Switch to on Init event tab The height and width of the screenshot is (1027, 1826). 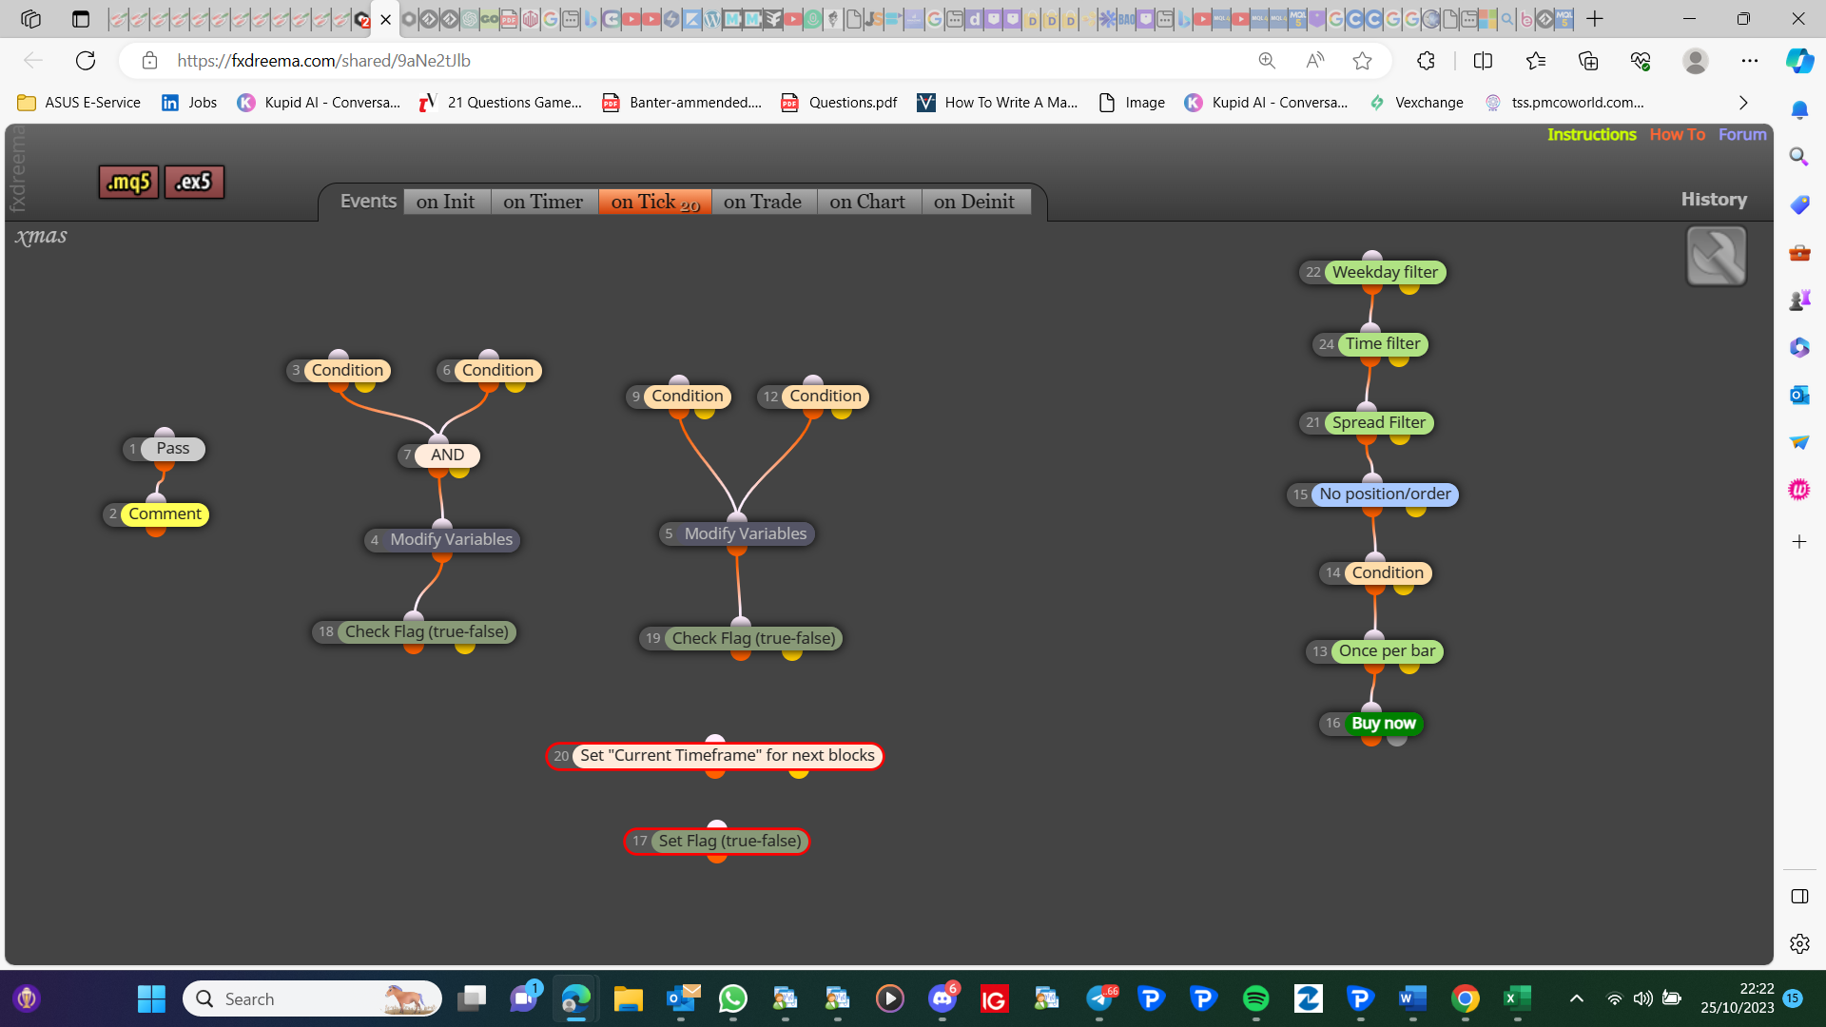pyautogui.click(x=445, y=202)
